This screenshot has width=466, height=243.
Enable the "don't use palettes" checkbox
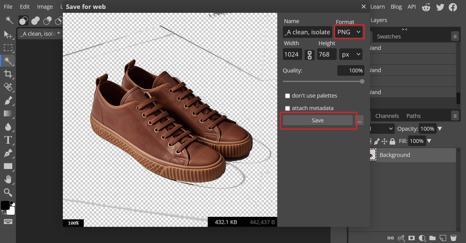288,96
